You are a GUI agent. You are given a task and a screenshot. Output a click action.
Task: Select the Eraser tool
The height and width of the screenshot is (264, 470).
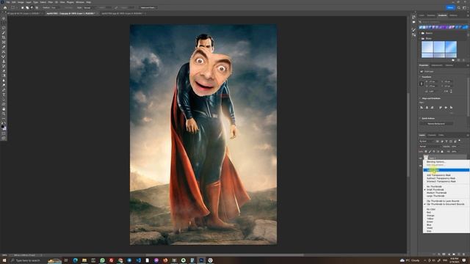(x=4, y=70)
